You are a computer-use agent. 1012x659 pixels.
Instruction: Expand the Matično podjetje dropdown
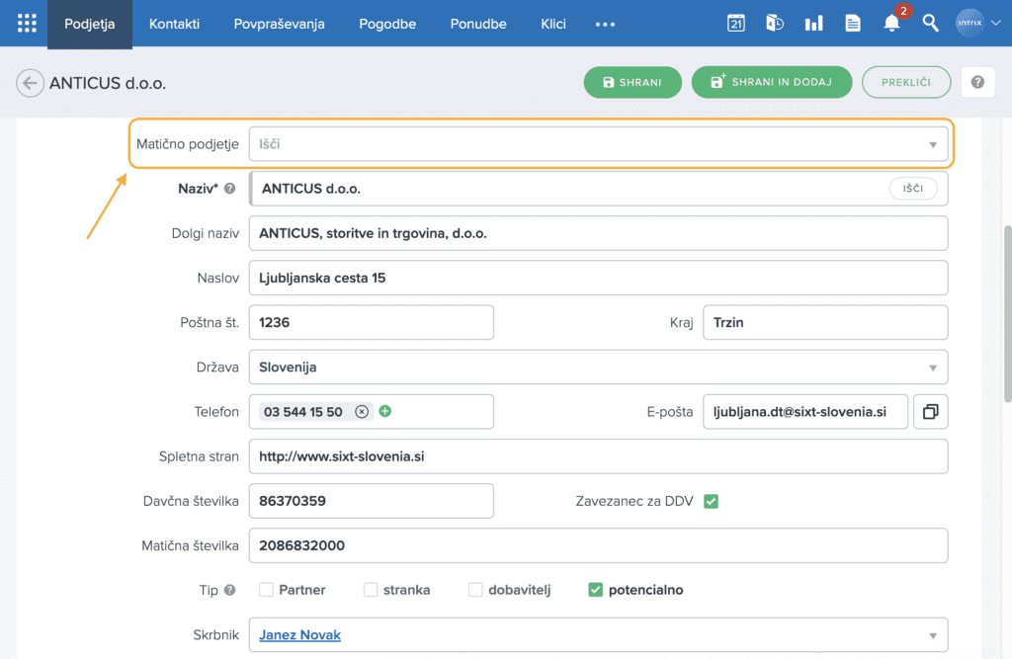(x=932, y=145)
